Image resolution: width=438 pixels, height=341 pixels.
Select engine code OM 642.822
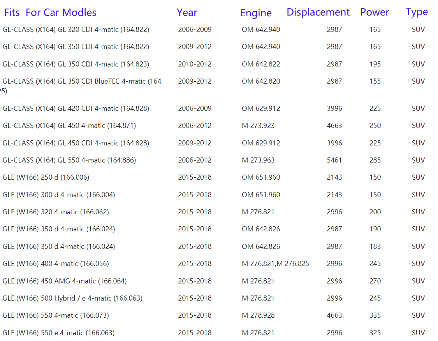click(261, 64)
